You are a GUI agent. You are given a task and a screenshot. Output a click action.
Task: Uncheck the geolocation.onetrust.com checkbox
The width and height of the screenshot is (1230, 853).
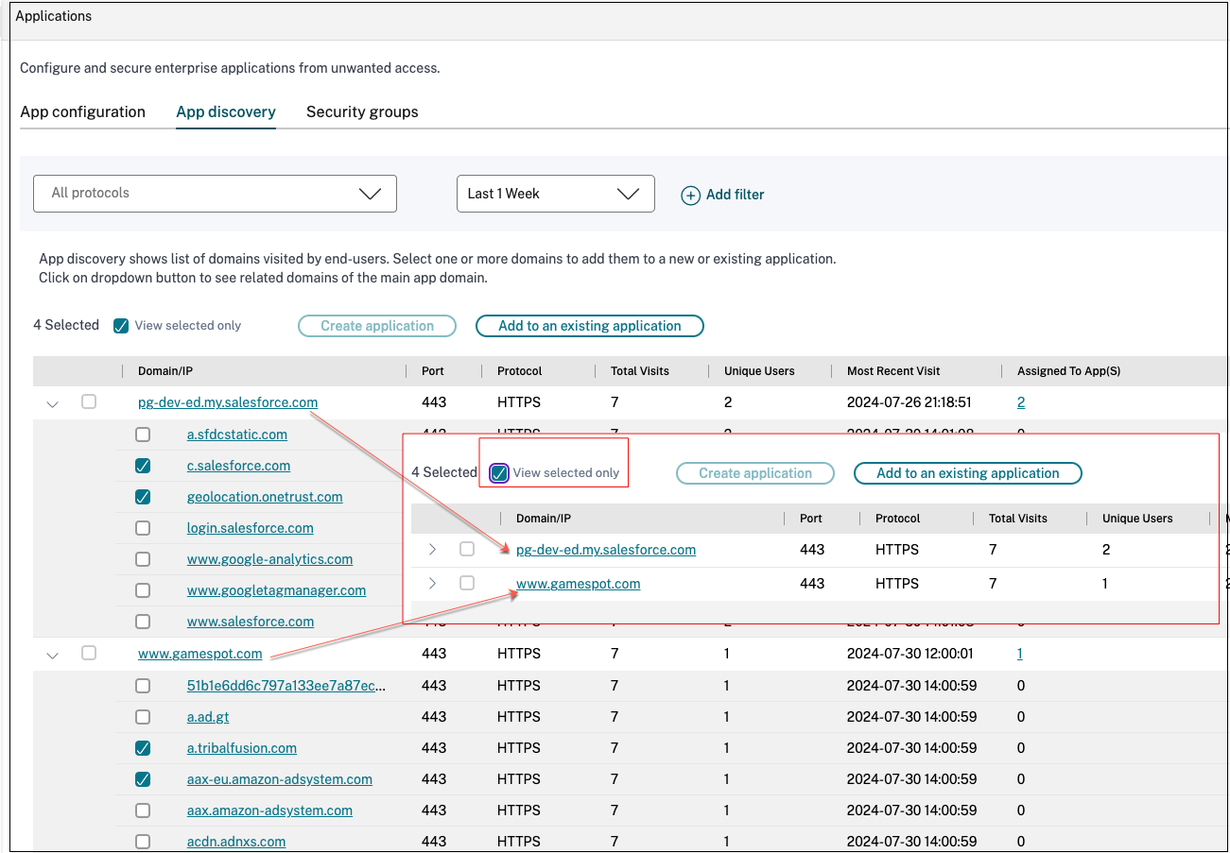143,497
